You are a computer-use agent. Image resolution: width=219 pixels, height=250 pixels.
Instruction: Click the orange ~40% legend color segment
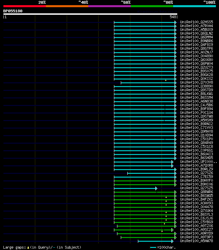(67, 6)
